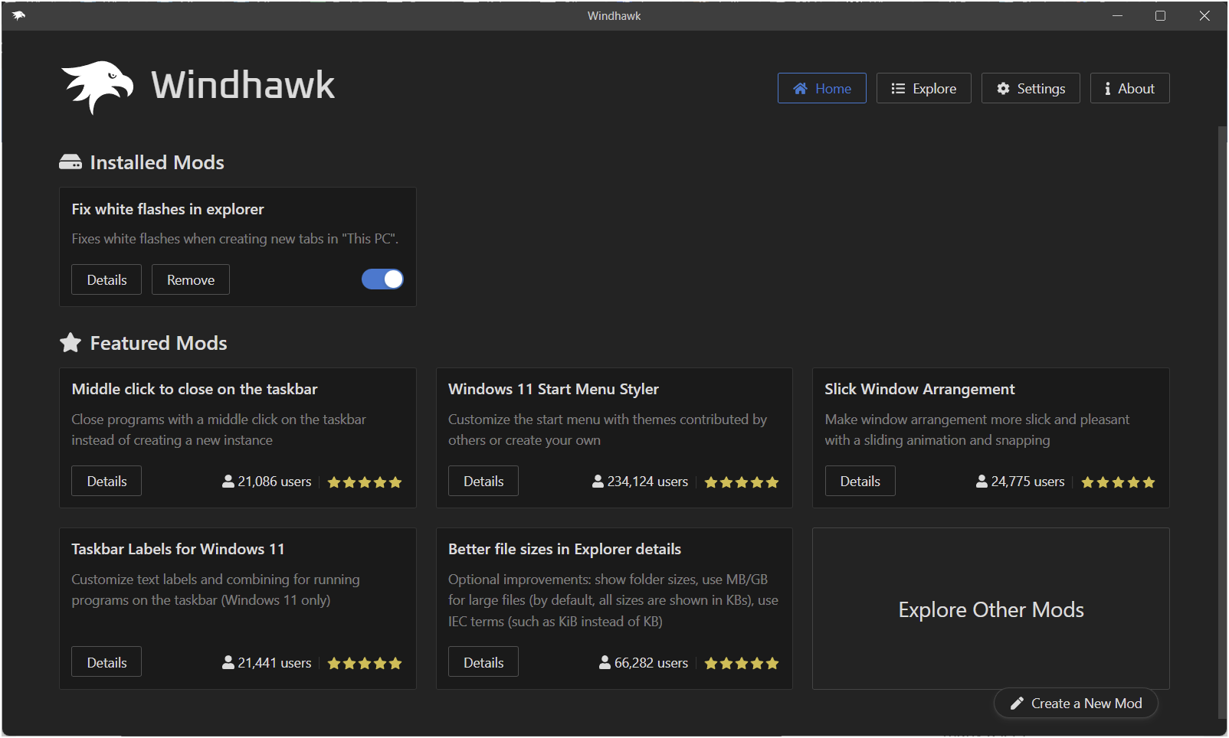Click '21,441 users' count text

point(274,663)
